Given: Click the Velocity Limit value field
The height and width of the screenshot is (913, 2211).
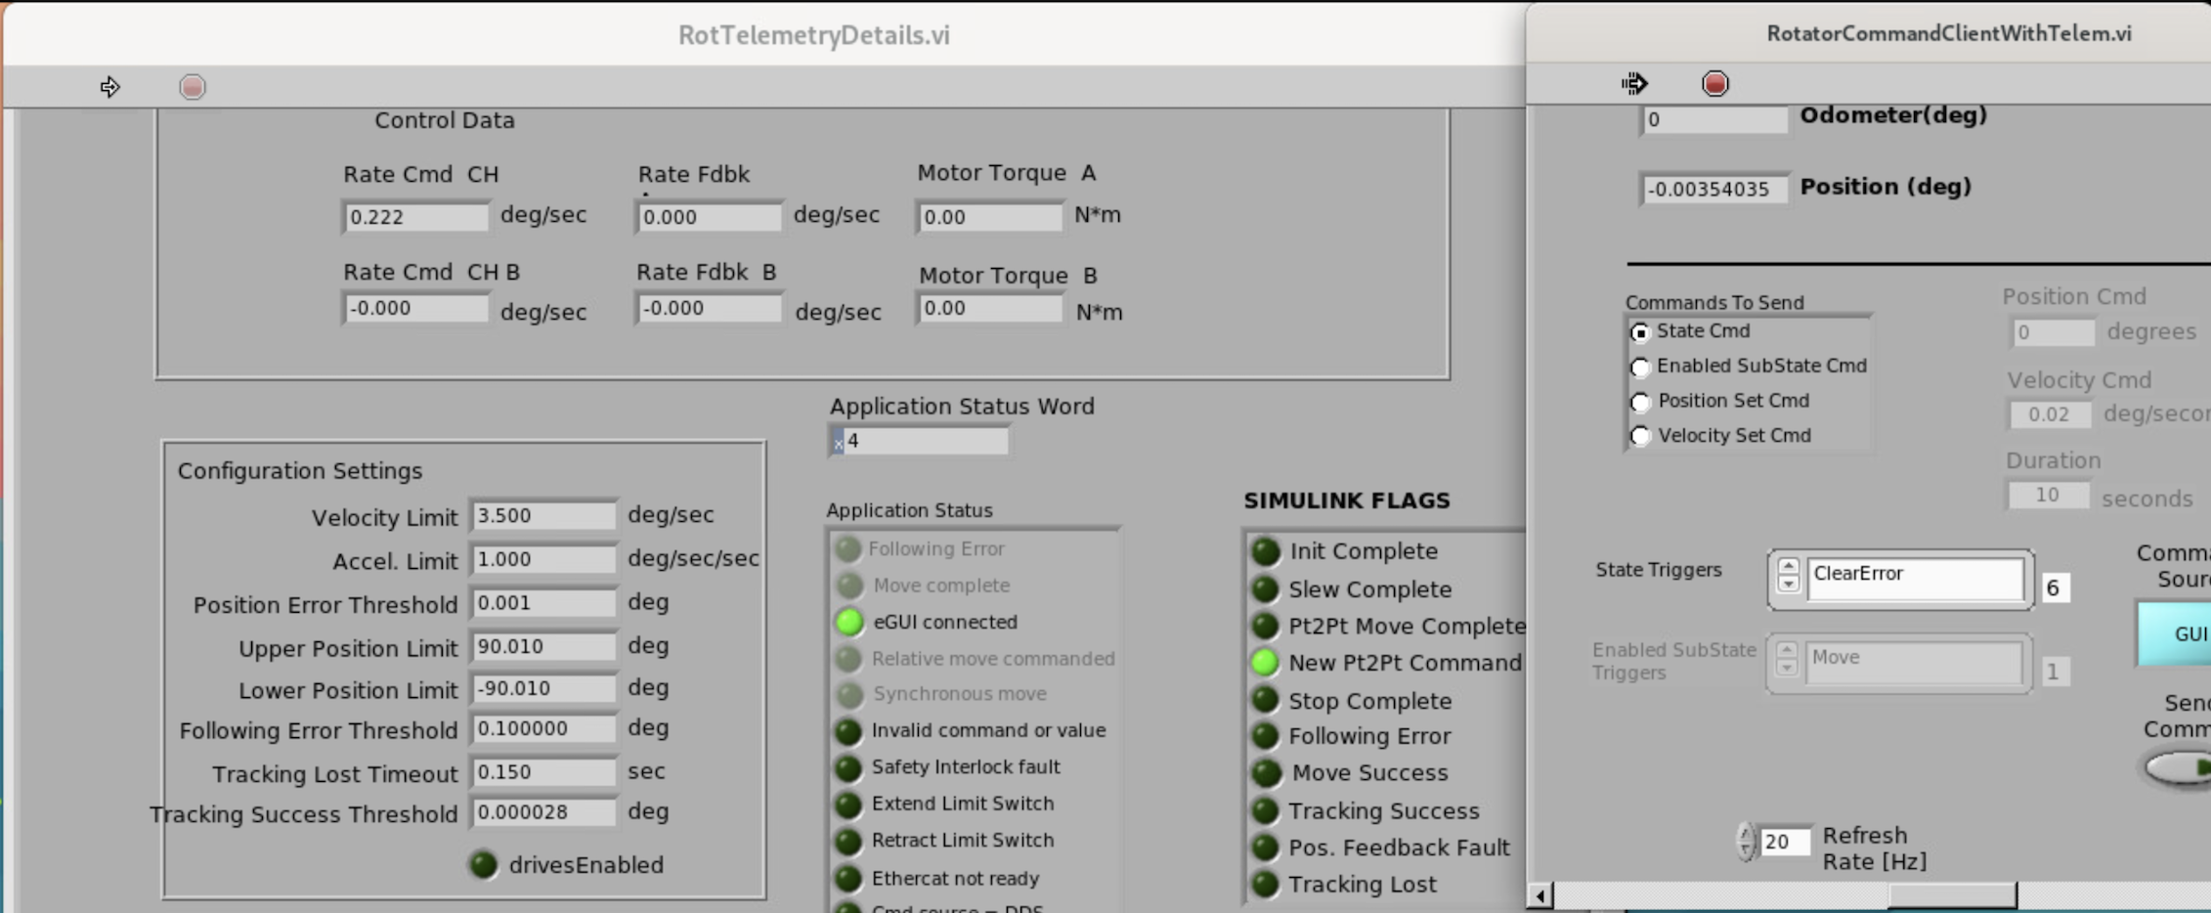Looking at the screenshot, I should (x=543, y=516).
